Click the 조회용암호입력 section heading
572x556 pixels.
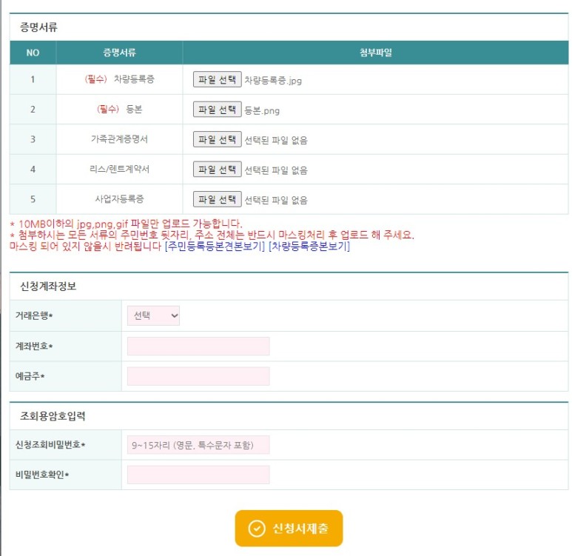coord(53,416)
